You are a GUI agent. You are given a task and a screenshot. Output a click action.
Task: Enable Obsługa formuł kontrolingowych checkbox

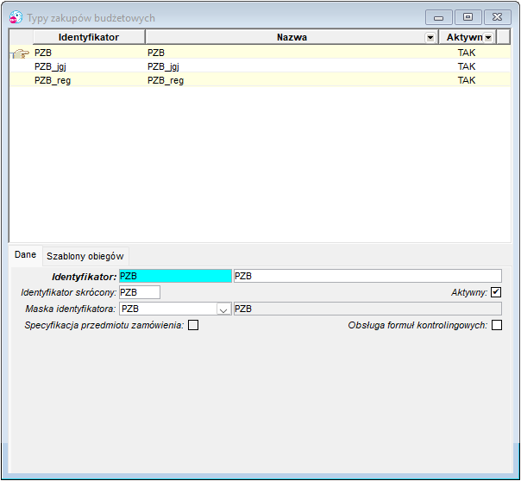(x=497, y=325)
